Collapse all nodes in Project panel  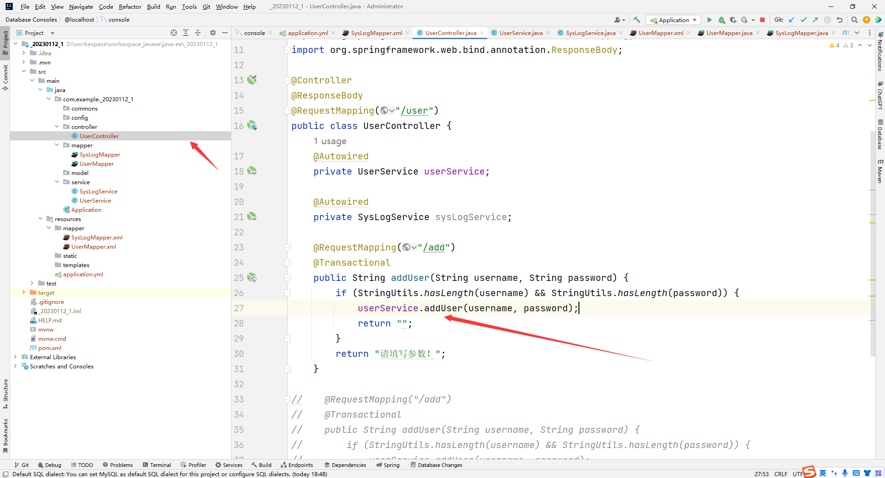click(198, 33)
